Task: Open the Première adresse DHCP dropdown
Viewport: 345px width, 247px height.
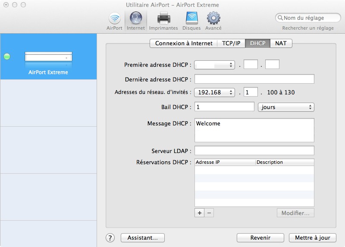Action: tap(214, 65)
